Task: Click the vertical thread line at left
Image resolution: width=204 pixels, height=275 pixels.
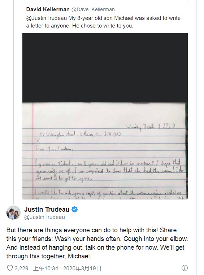Action: click(x=13, y=101)
